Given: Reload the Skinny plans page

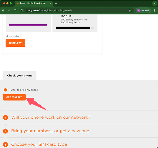Looking at the screenshot, I should [x=15, y=10].
